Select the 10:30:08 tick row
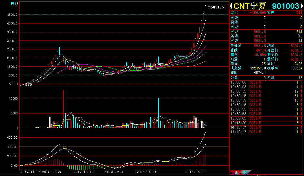 (266, 87)
